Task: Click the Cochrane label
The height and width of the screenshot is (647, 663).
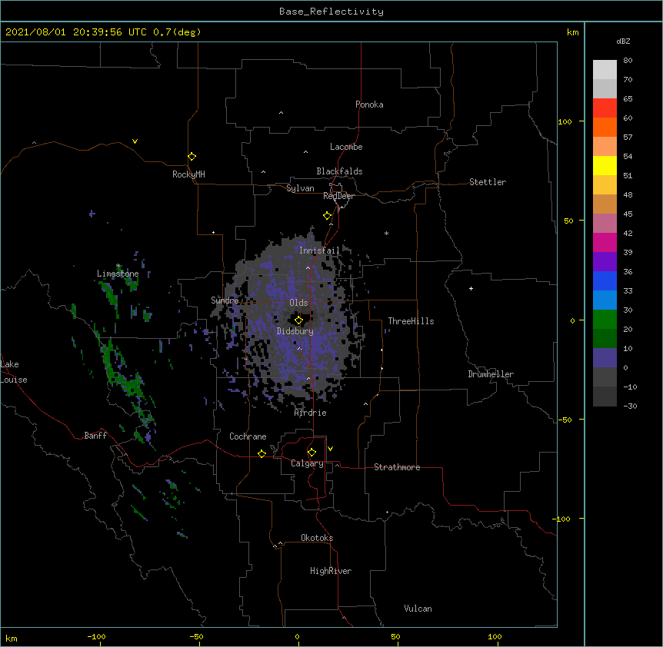Action: click(x=248, y=436)
